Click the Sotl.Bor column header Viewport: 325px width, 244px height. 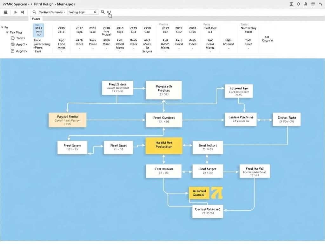tap(210, 28)
